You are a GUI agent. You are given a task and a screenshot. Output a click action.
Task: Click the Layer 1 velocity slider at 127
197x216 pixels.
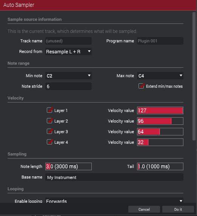[160, 110]
